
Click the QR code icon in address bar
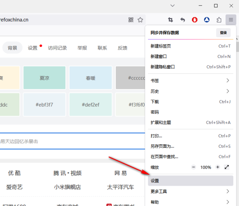(131, 20)
